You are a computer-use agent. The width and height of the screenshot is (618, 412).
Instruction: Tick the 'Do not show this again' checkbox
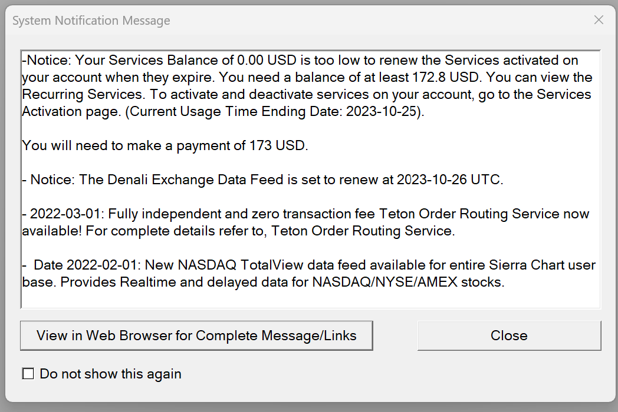pyautogui.click(x=28, y=374)
